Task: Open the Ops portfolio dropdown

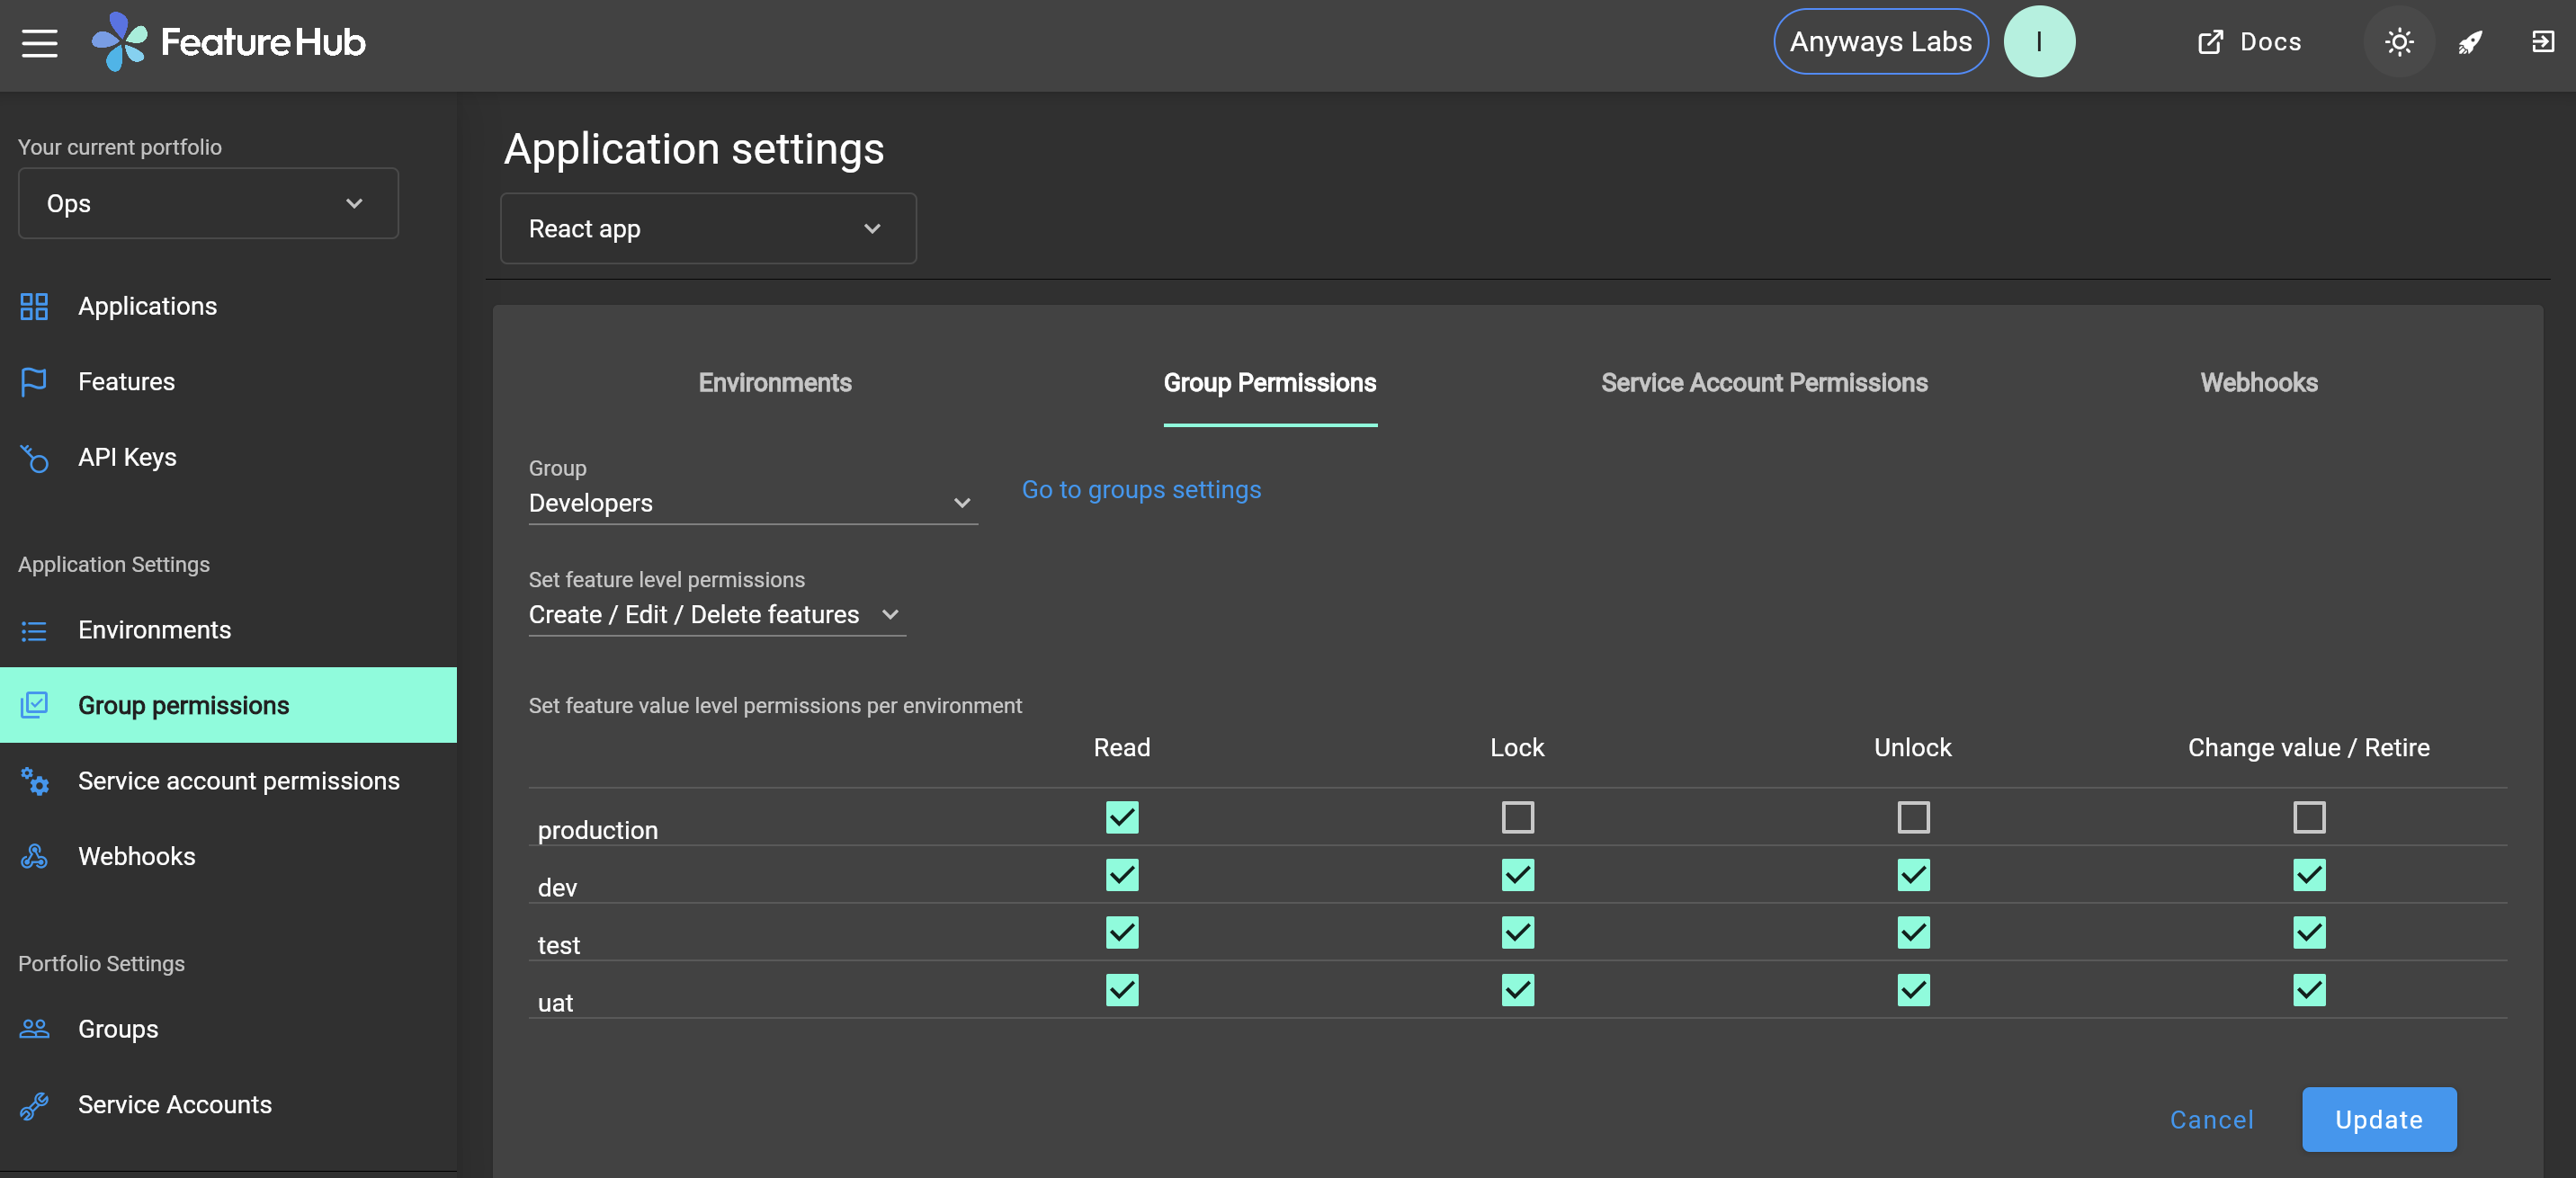Action: pyautogui.click(x=208, y=203)
